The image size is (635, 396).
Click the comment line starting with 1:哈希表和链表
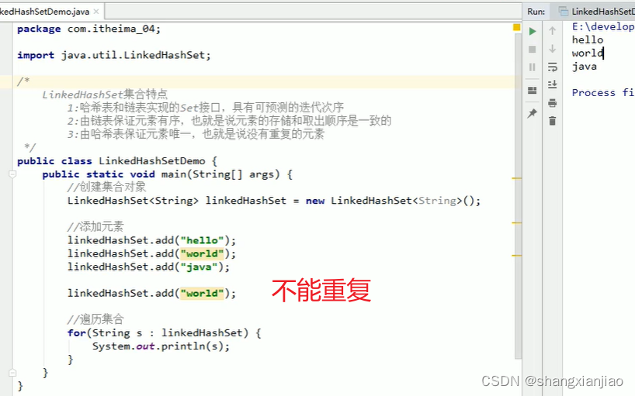(206, 108)
